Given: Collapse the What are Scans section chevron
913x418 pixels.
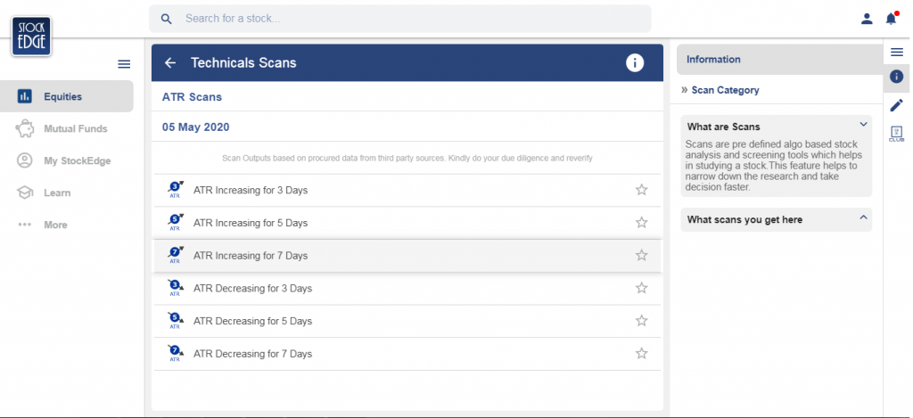Looking at the screenshot, I should 863,124.
